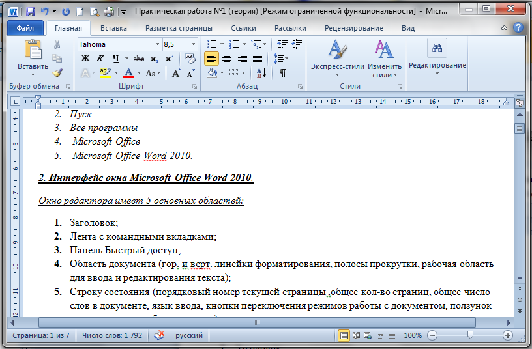
Task: Apply red font color
Action: 128,73
